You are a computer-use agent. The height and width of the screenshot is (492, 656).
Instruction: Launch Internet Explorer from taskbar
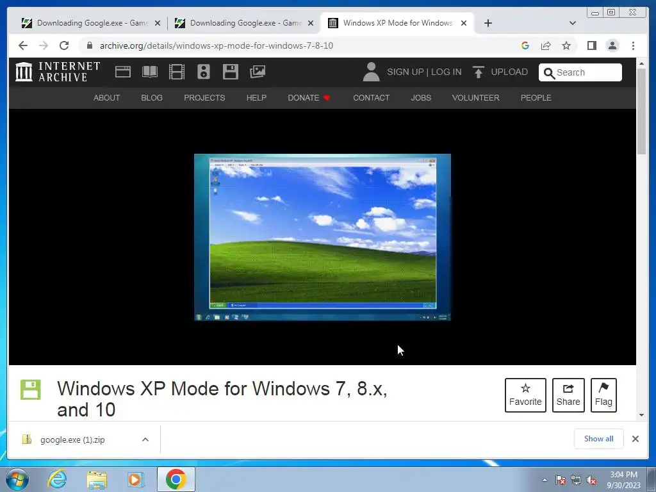(57, 479)
